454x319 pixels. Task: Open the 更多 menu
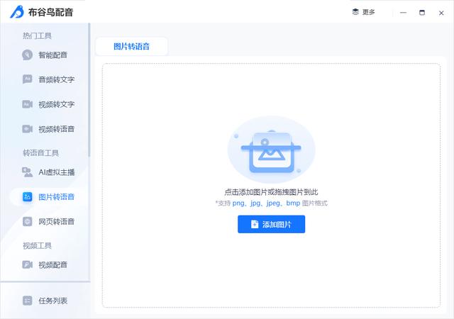click(x=363, y=12)
